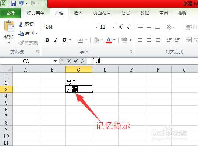Open the 文件 tab
The image size is (198, 146).
tap(10, 13)
